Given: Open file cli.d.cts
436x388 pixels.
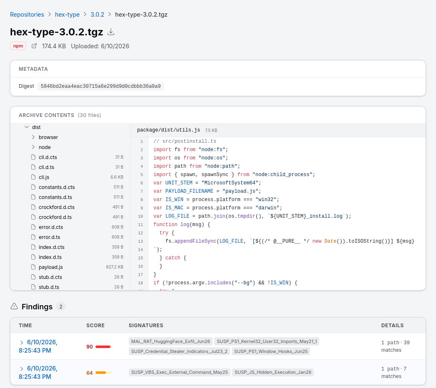Looking at the screenshot, I should pyautogui.click(x=48, y=157).
